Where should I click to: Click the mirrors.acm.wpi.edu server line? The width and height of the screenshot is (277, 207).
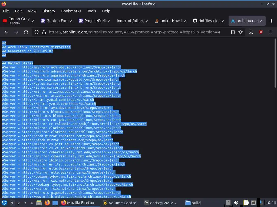point(62,67)
